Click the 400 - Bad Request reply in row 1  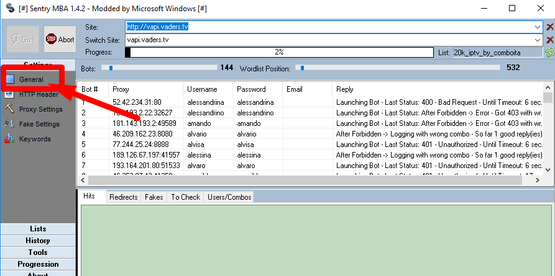pyautogui.click(x=439, y=102)
